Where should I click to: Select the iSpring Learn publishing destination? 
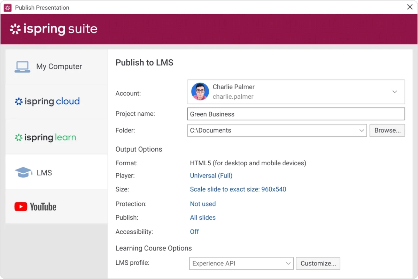56,137
